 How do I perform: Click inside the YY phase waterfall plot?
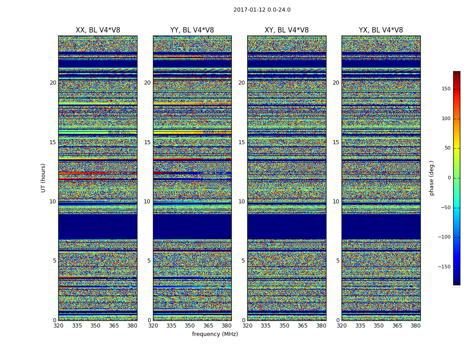pos(192,178)
